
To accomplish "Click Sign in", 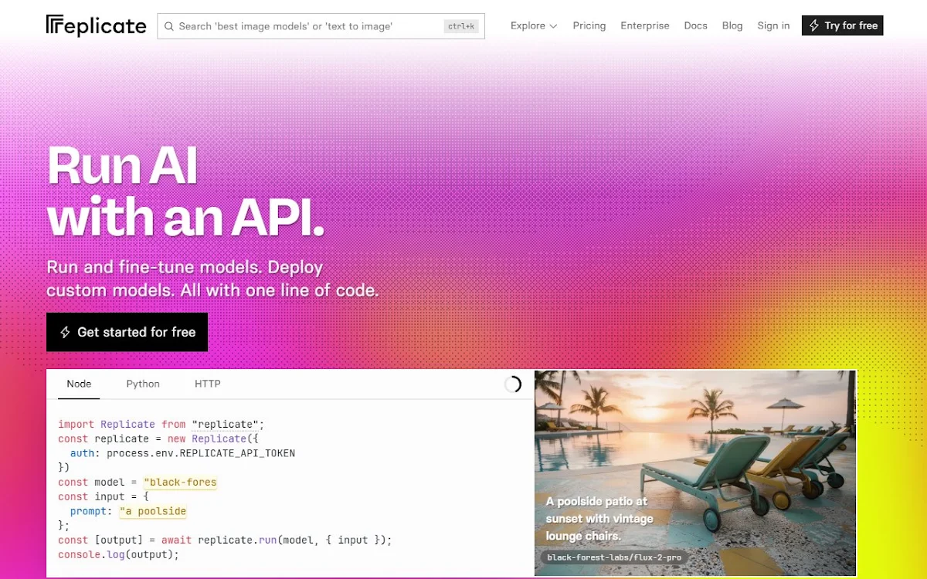I will [x=773, y=25].
